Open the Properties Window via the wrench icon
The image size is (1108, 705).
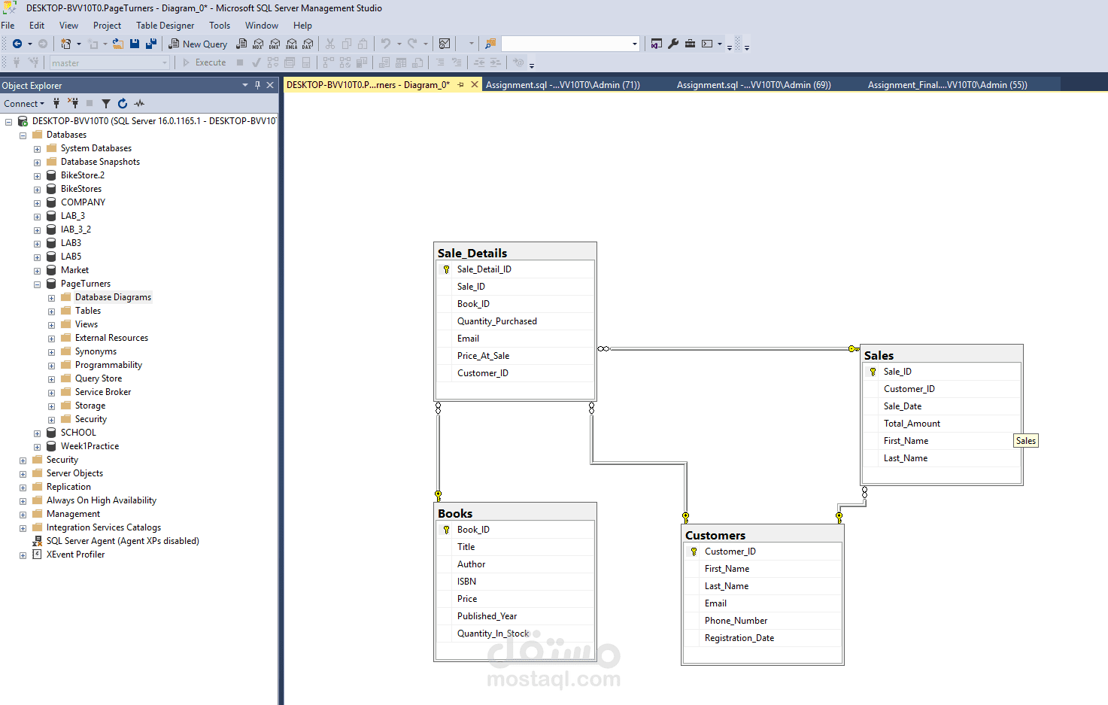[x=673, y=44]
